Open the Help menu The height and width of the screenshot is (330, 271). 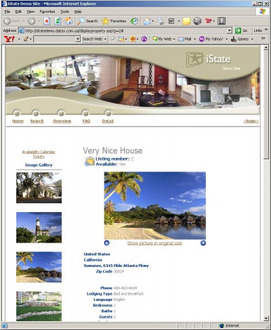pos(78,12)
